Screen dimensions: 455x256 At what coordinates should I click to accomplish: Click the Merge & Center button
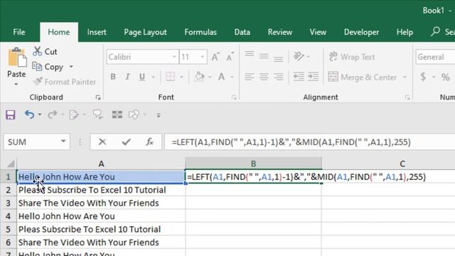click(x=363, y=78)
